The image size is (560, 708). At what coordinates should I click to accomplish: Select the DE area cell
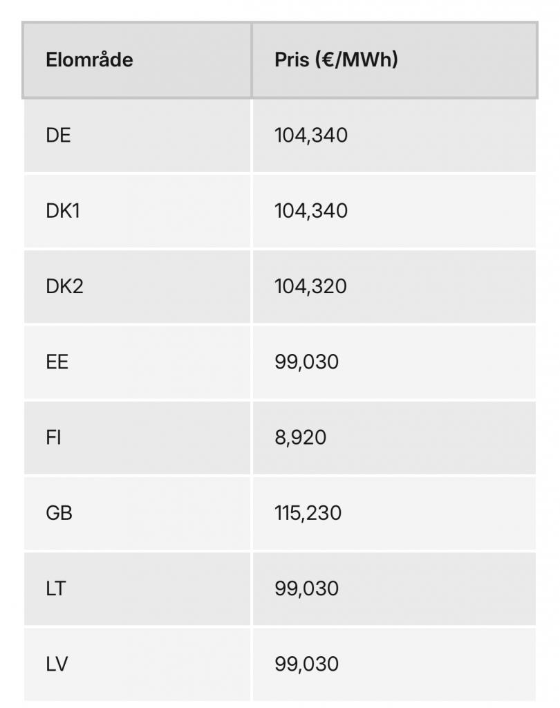click(x=137, y=136)
